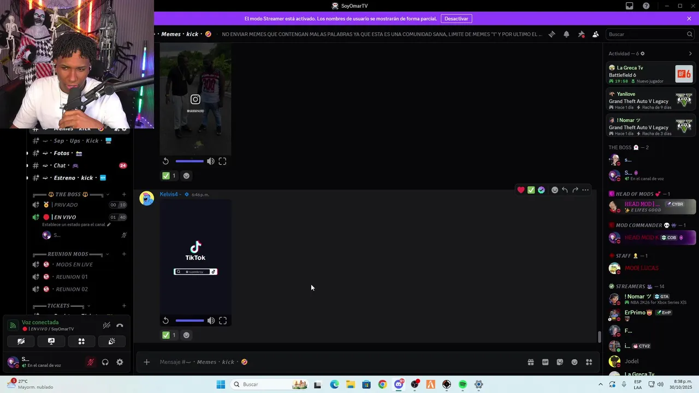React with heart on Kelvis4 message

[521, 190]
